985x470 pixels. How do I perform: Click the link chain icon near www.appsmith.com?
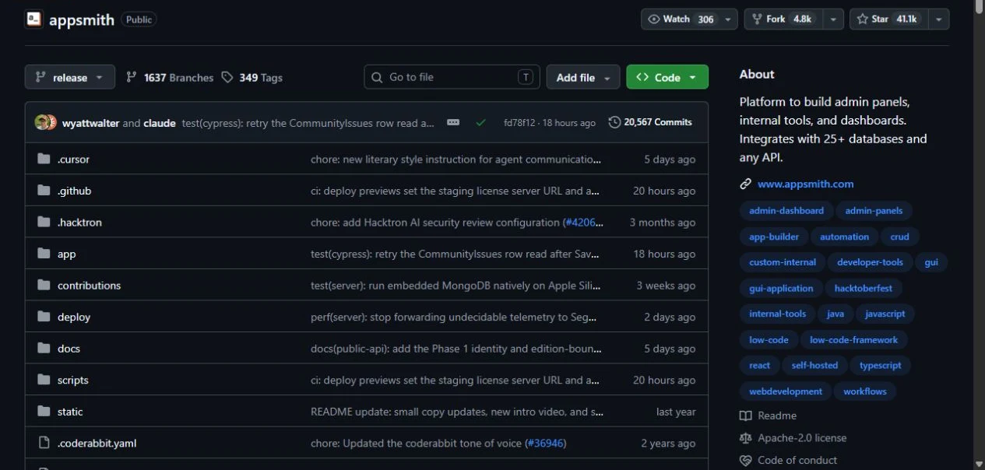coord(746,184)
